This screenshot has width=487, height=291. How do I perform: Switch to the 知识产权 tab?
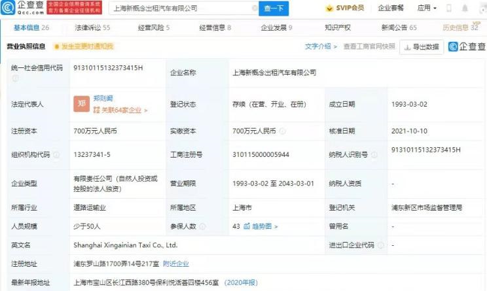[338, 27]
